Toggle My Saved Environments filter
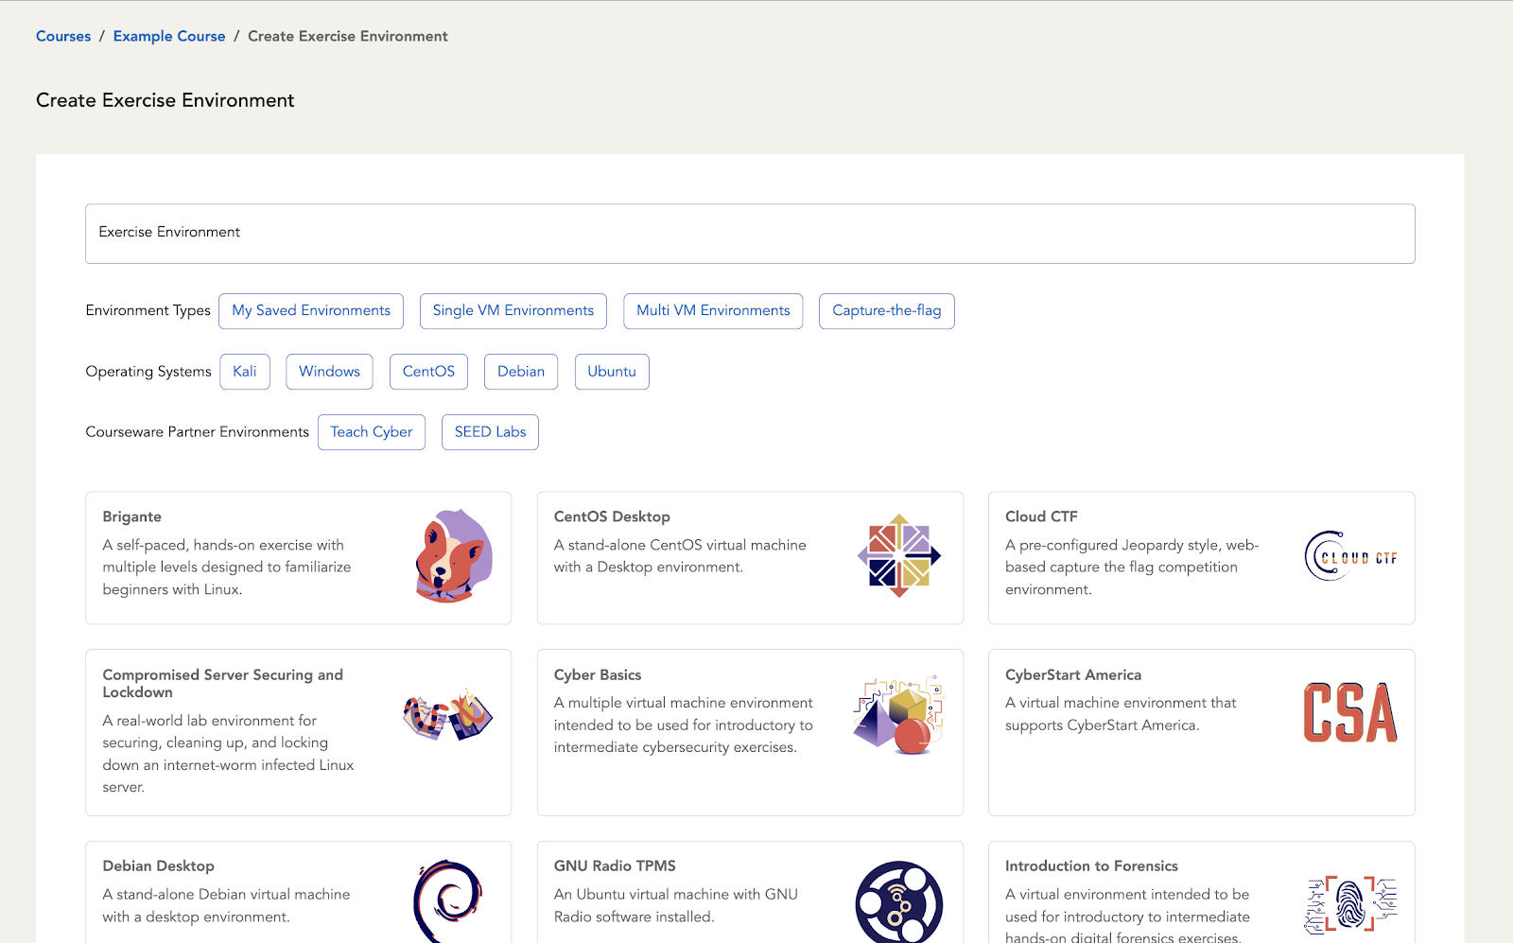 point(311,311)
